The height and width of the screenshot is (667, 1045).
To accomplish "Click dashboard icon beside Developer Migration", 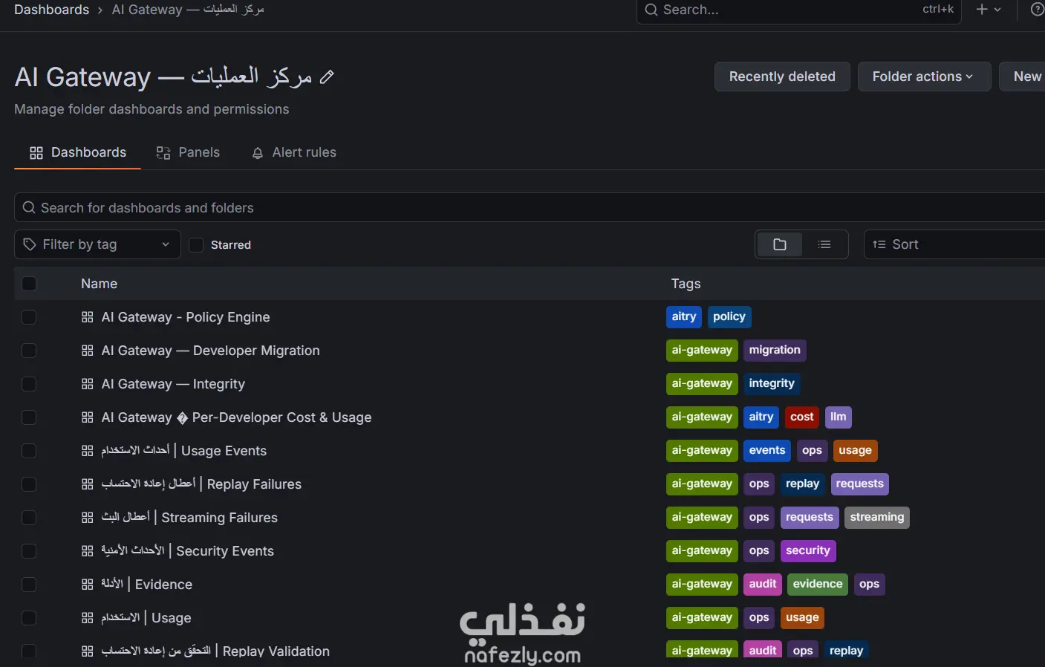I will (87, 351).
